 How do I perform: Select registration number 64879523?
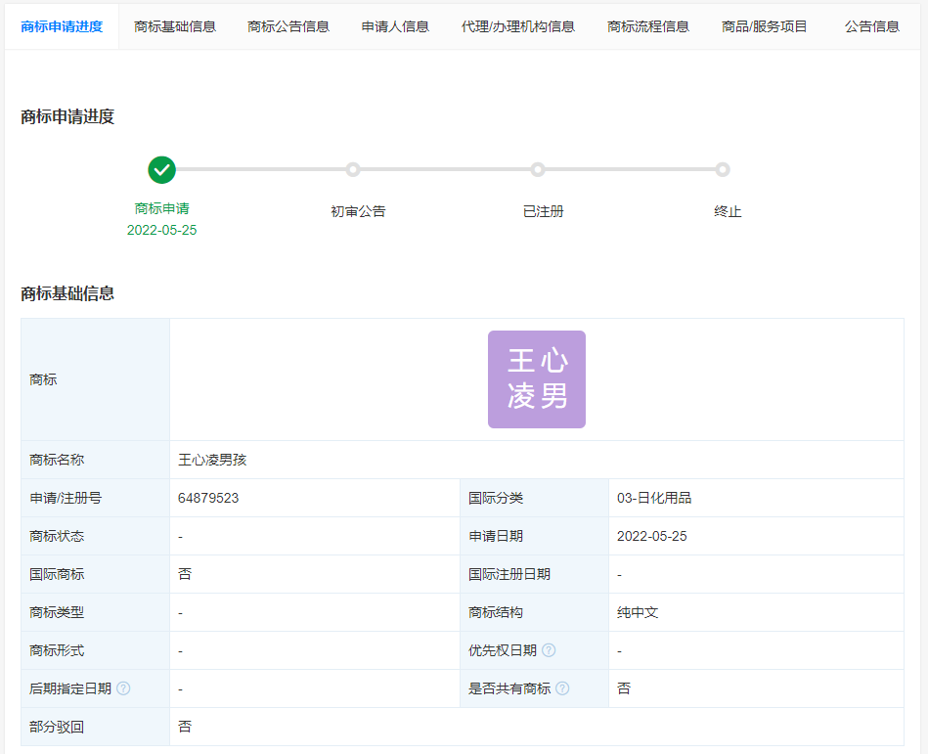pyautogui.click(x=208, y=498)
